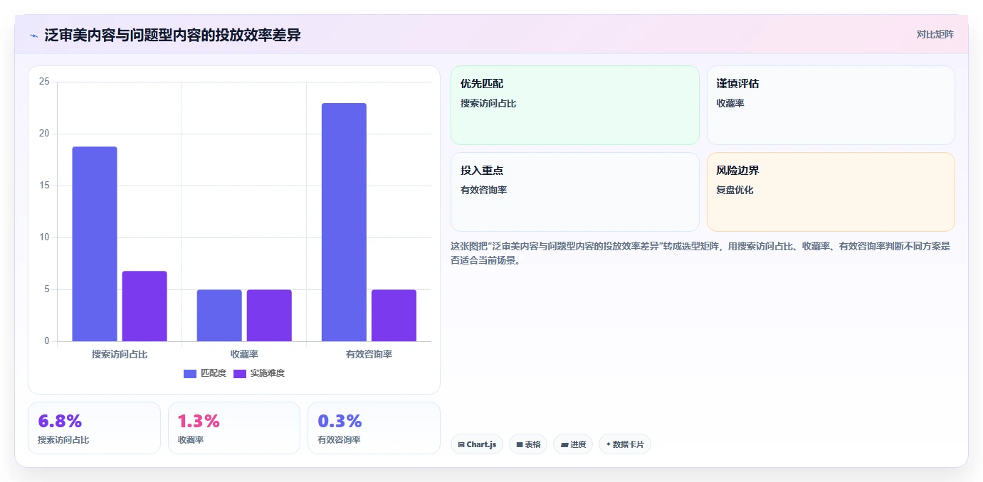The height and width of the screenshot is (482, 983).
Task: Click the description paragraph below the matrix
Action: click(700, 253)
